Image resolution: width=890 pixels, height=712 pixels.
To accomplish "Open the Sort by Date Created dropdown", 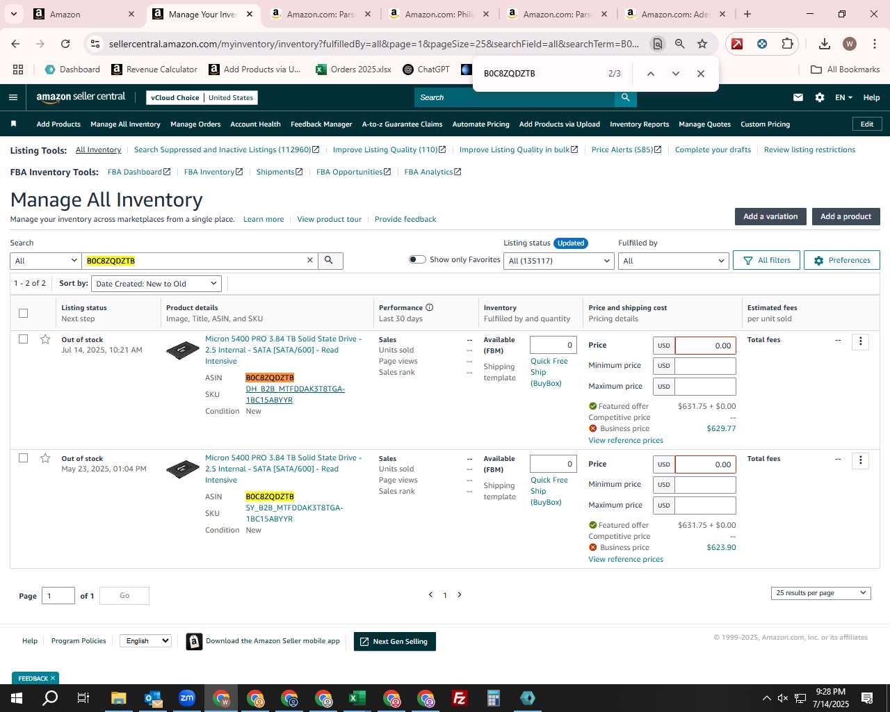I will (156, 284).
